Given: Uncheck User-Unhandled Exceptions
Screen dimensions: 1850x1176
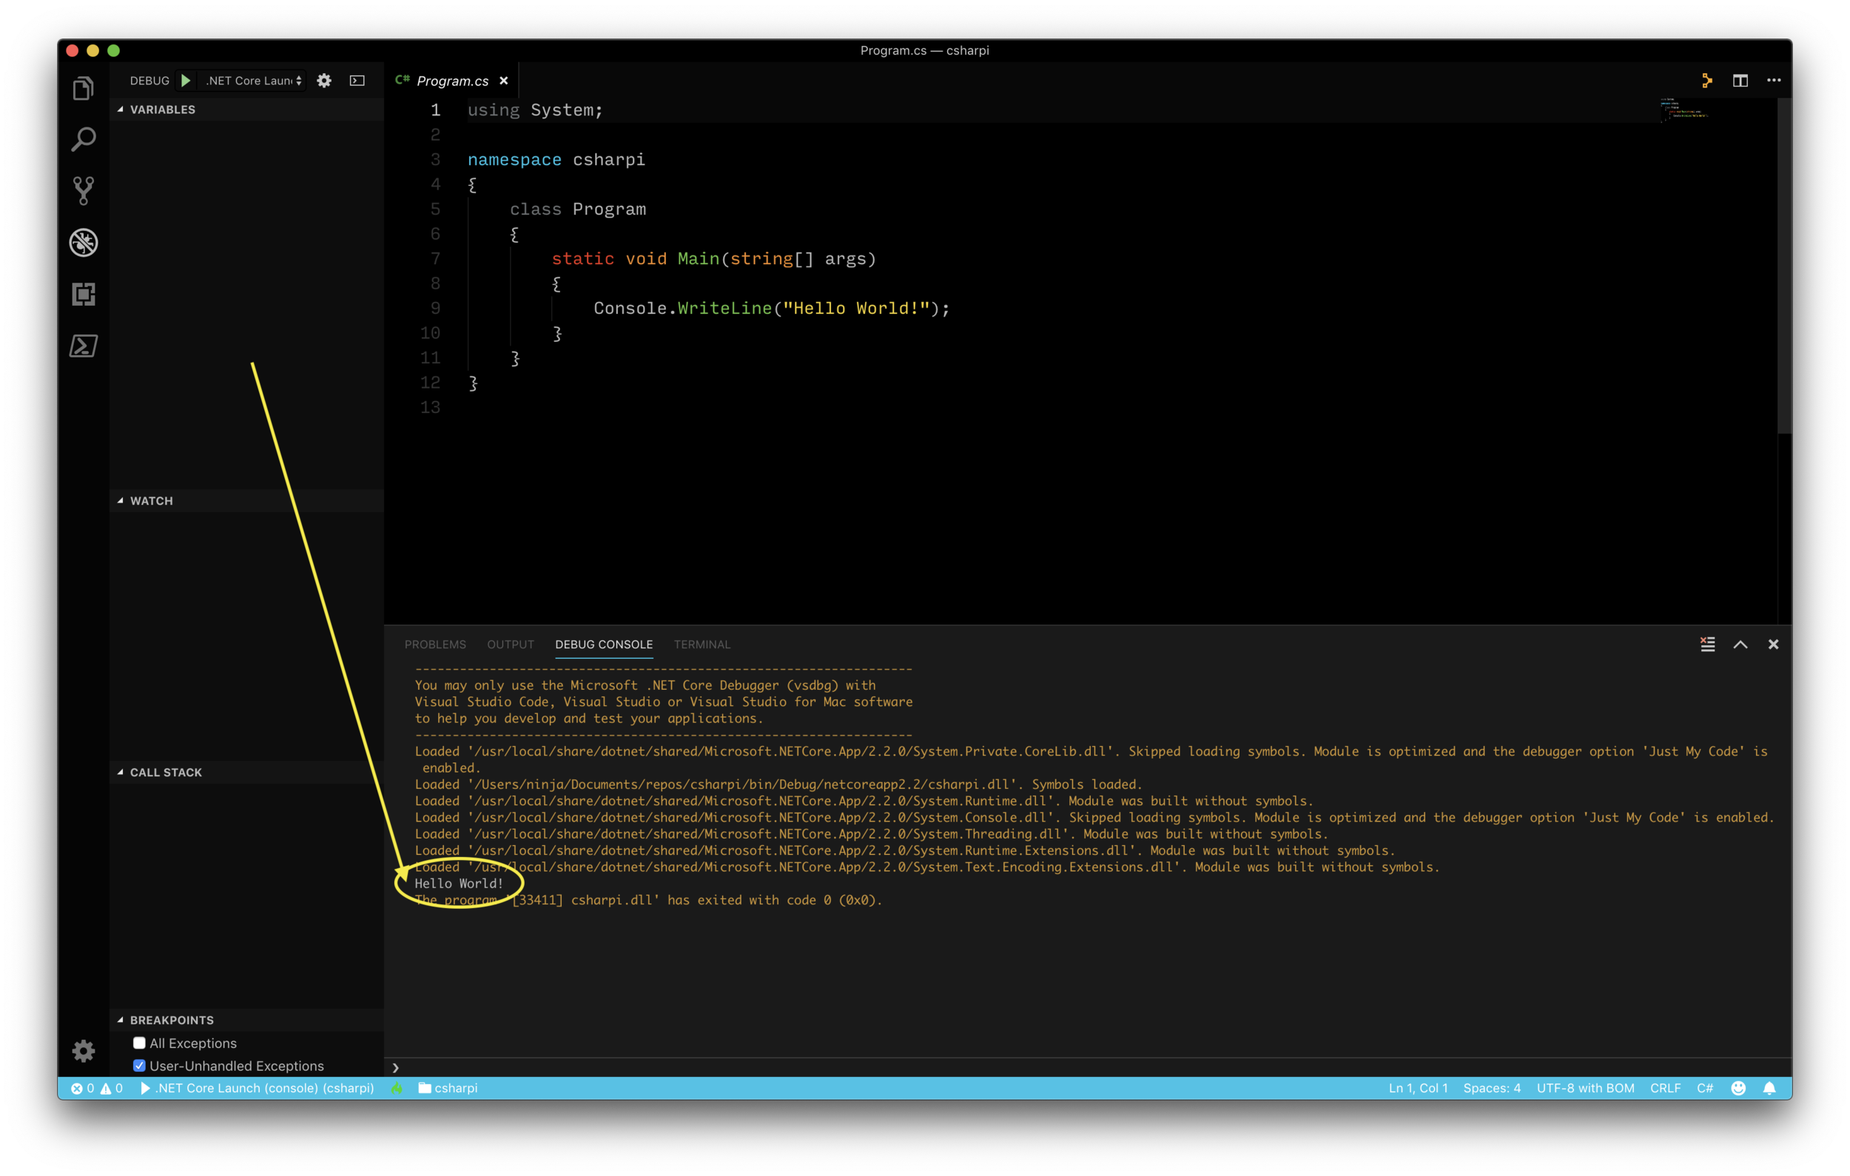Looking at the screenshot, I should 139,1066.
